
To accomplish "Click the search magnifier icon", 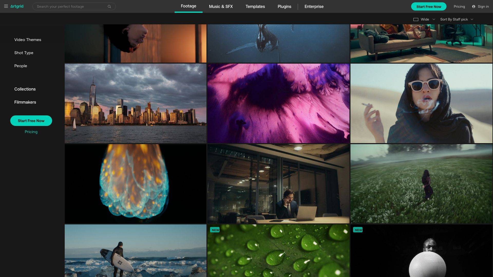I will point(109,6).
